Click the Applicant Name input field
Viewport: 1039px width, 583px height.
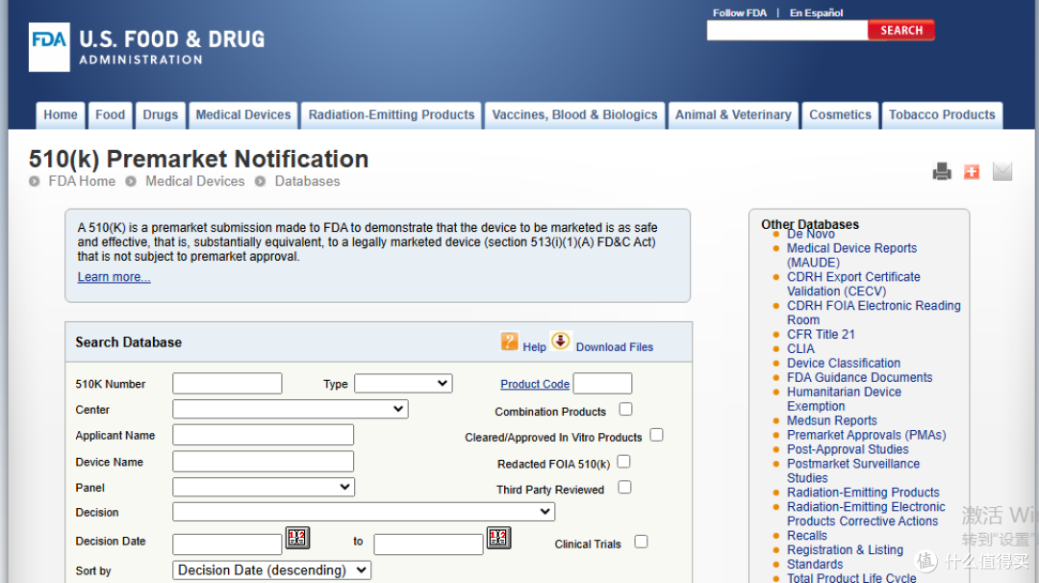[x=263, y=435]
